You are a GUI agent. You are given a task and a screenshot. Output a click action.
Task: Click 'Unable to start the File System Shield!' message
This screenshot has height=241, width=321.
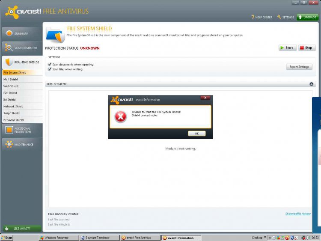tap(156, 112)
